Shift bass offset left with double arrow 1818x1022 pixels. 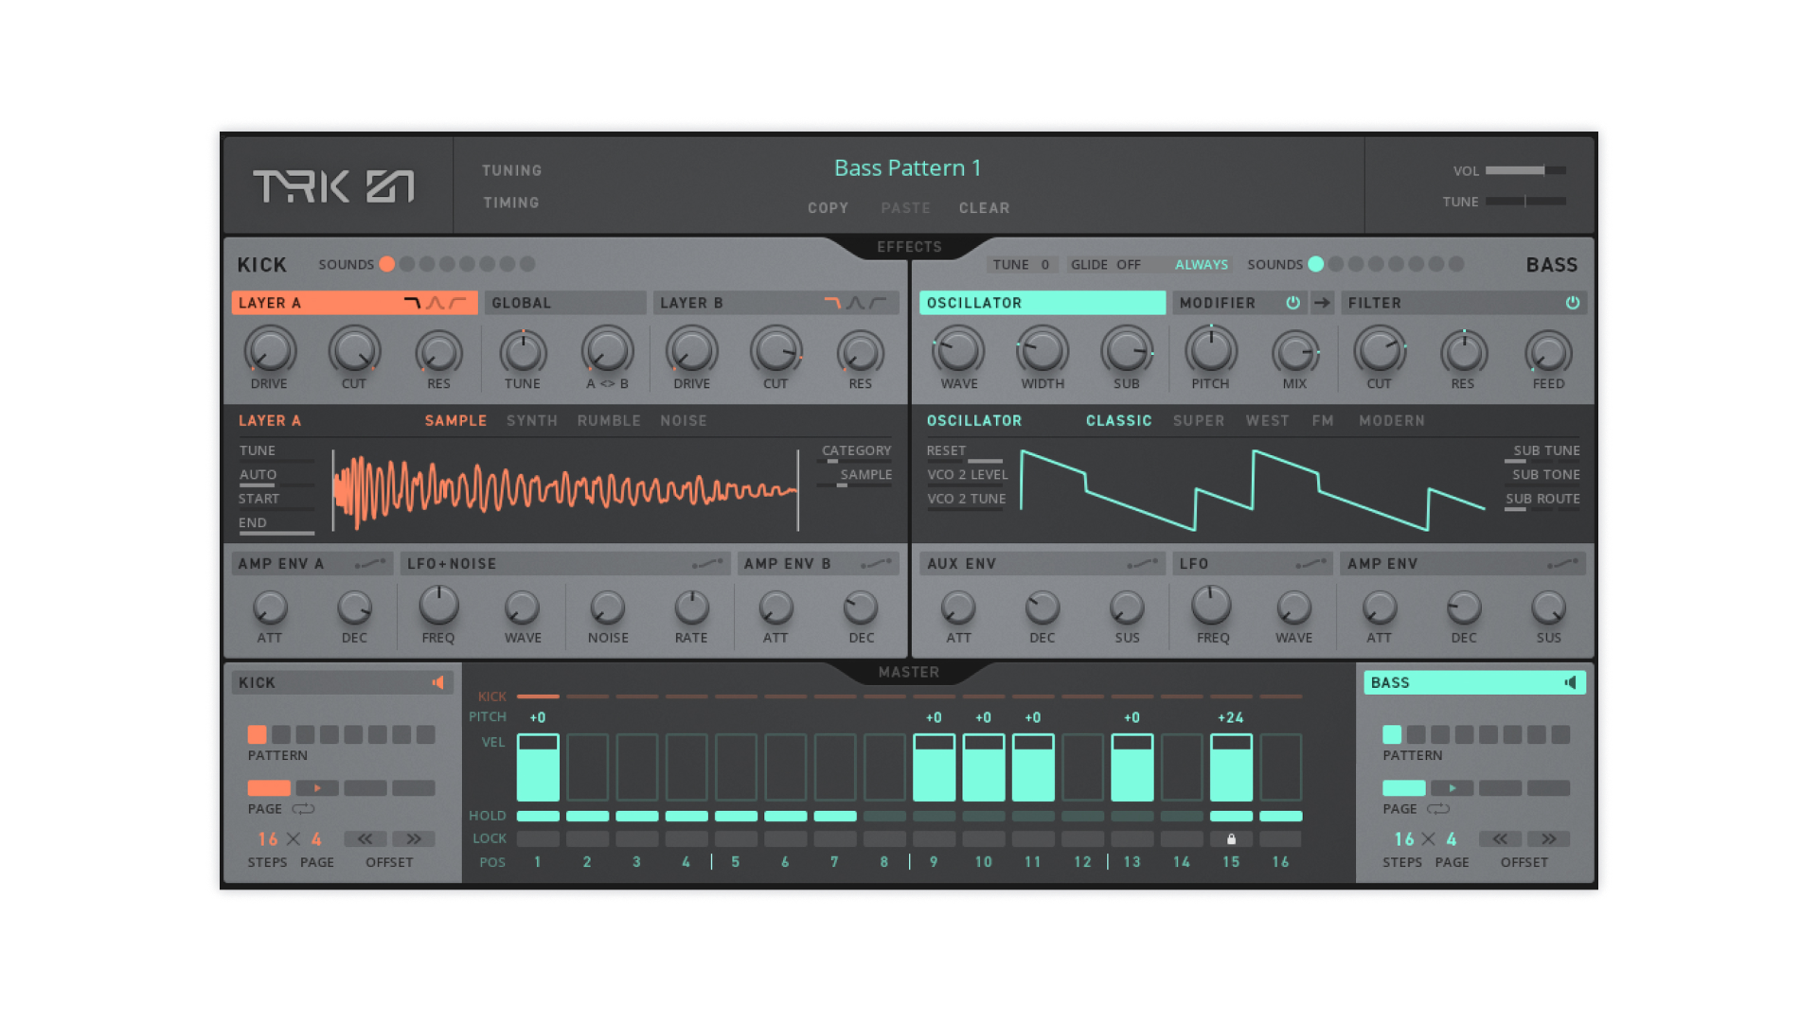pos(1500,839)
